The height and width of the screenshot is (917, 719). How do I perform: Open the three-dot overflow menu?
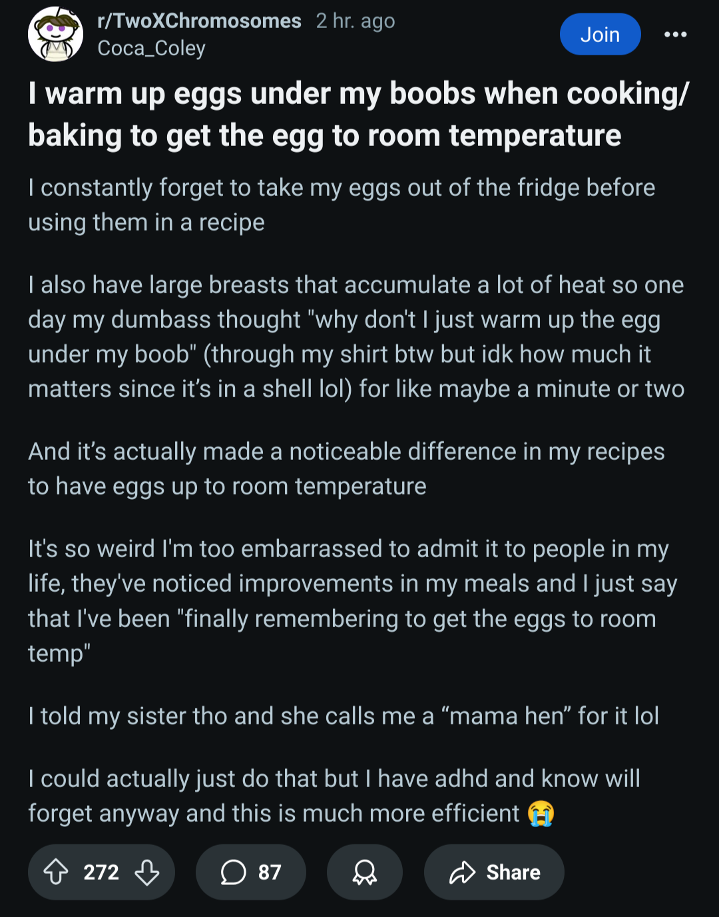click(x=675, y=35)
